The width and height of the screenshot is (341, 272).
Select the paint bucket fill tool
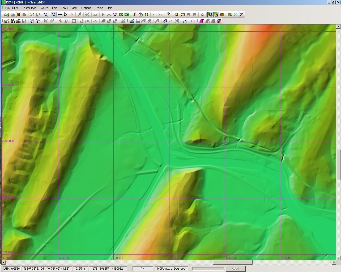140,15
